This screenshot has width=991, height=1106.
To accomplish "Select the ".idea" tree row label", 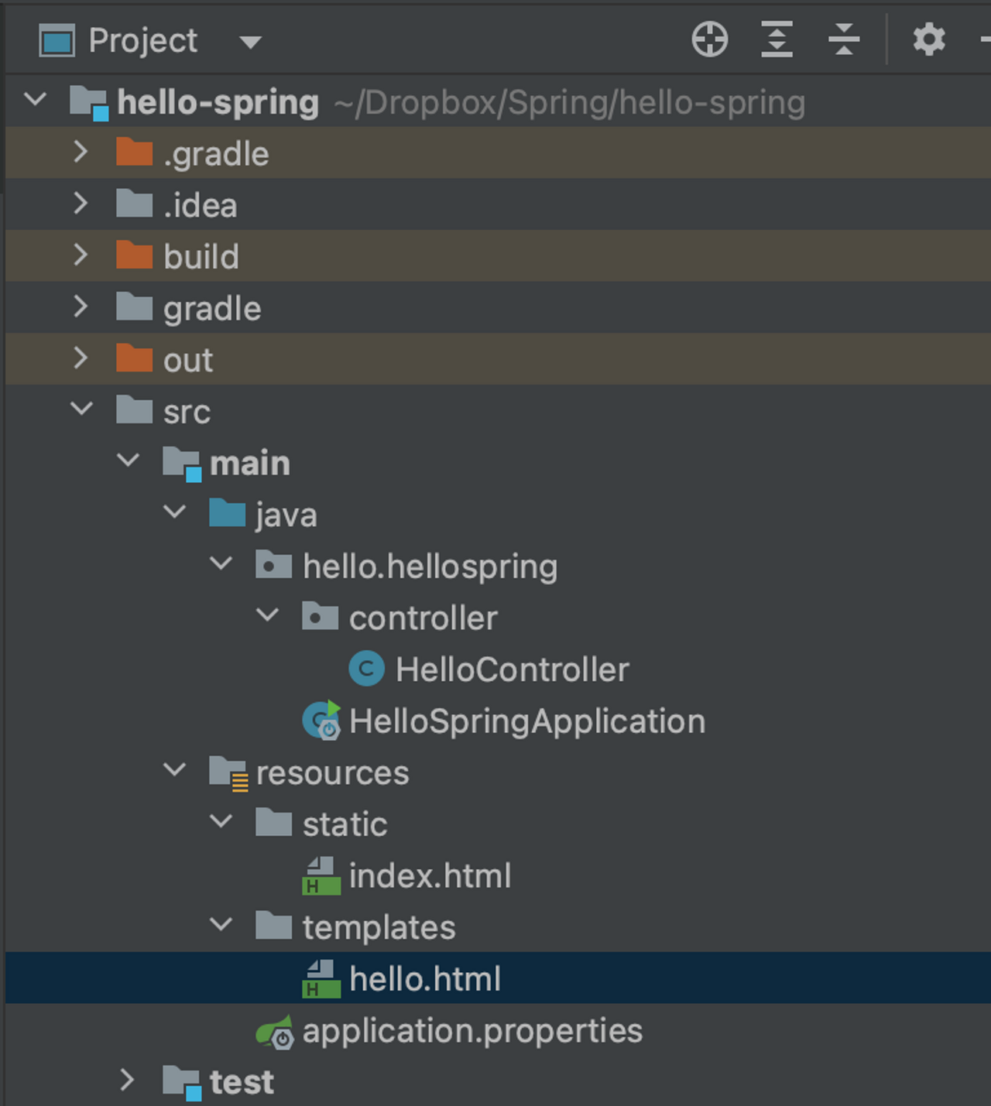I will tap(201, 205).
